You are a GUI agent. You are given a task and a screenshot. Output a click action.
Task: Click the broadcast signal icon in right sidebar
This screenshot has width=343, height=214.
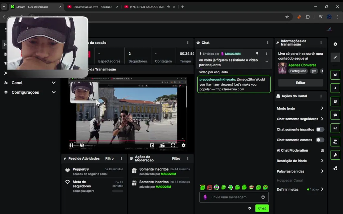[x=335, y=128]
